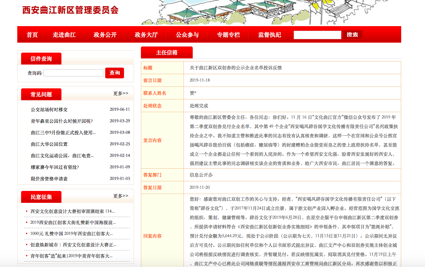Select the 主任信箱 tab header
The image size is (425, 267).
(x=167, y=53)
